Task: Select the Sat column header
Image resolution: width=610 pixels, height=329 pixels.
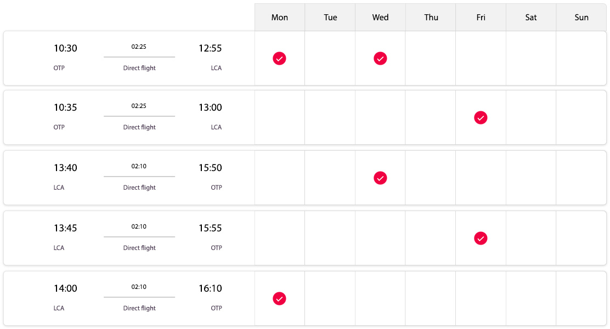Action: [x=531, y=17]
